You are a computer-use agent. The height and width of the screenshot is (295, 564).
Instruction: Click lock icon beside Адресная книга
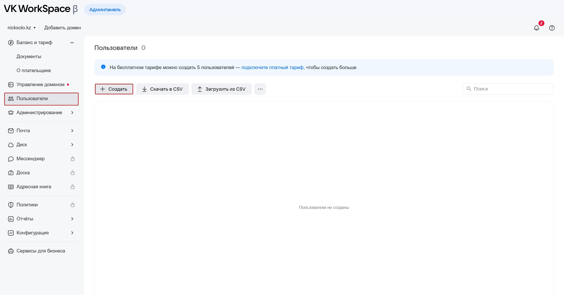(73, 187)
